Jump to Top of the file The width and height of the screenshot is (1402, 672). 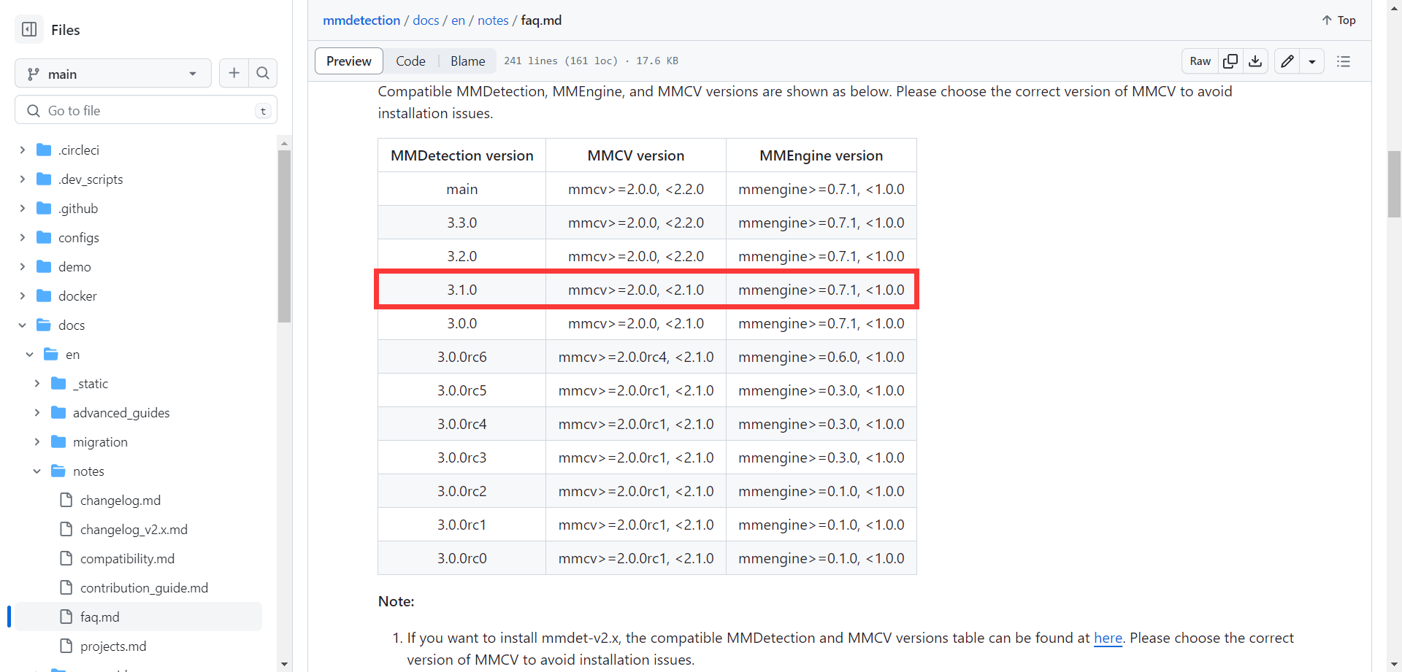tap(1338, 20)
